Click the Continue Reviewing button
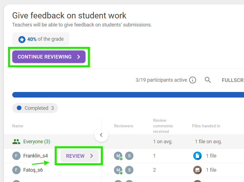This screenshot has width=244, height=182. [49, 57]
